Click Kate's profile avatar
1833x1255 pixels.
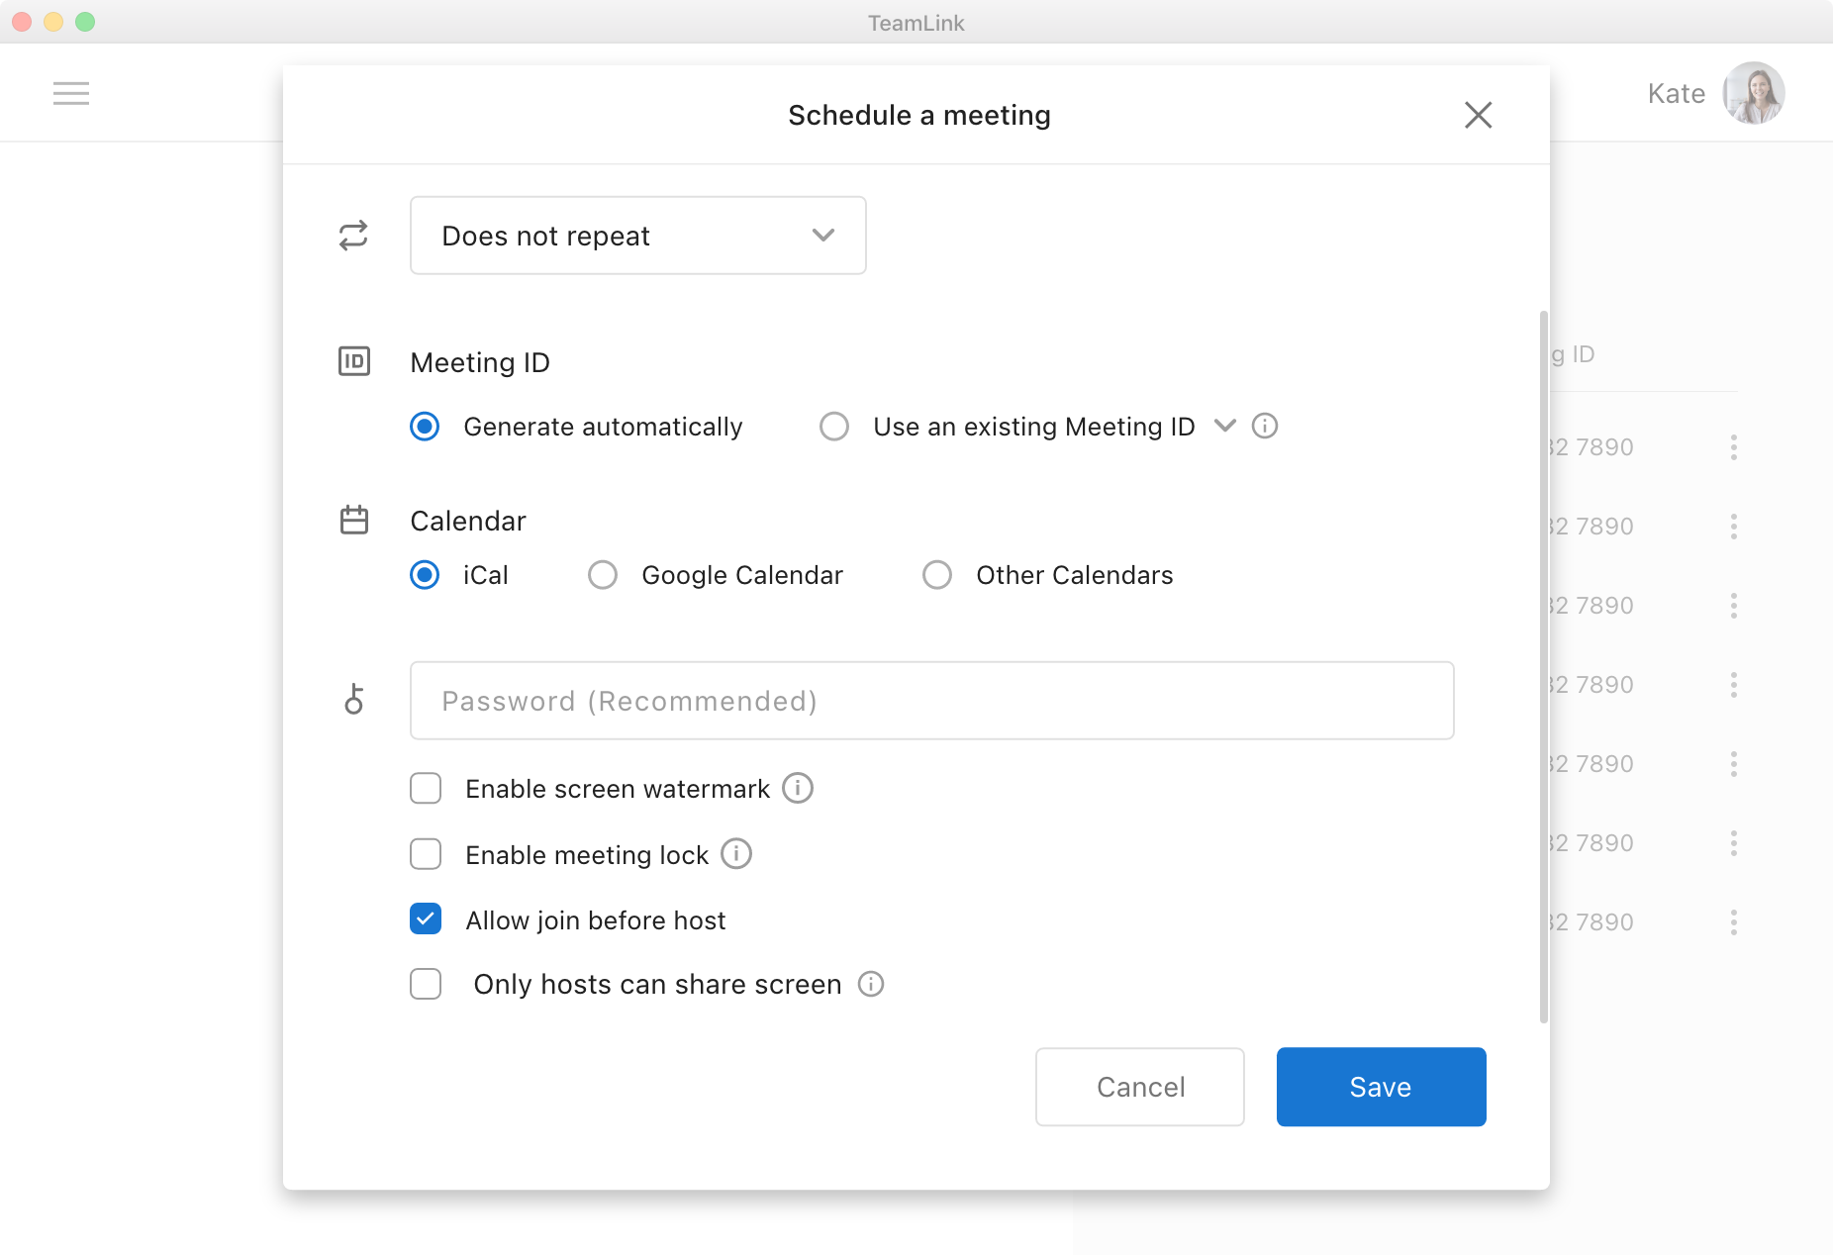click(x=1753, y=93)
